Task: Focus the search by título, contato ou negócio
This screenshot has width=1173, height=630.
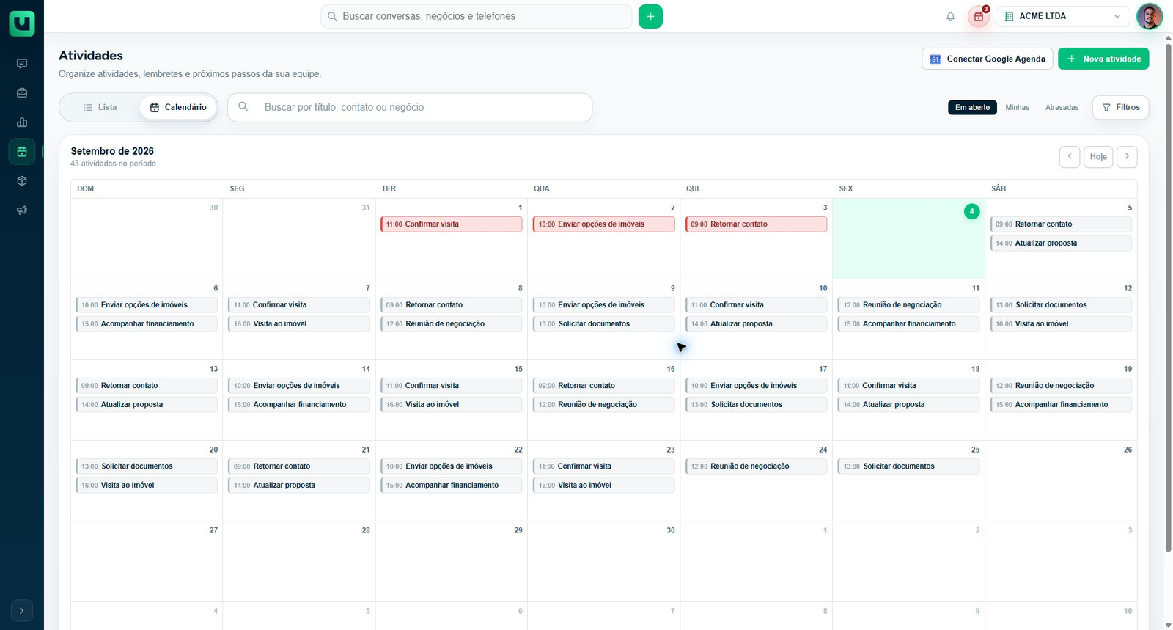Action: (x=410, y=107)
